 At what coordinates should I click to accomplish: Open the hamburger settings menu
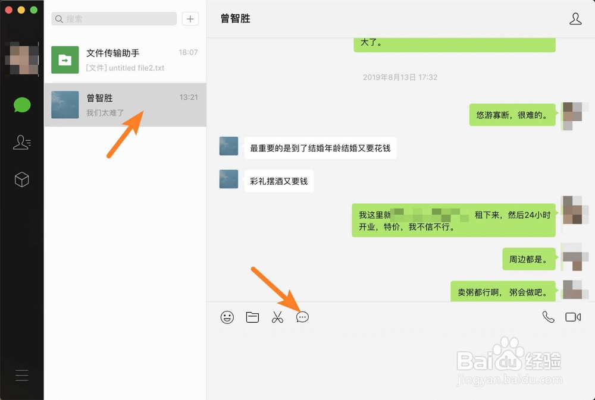point(22,376)
